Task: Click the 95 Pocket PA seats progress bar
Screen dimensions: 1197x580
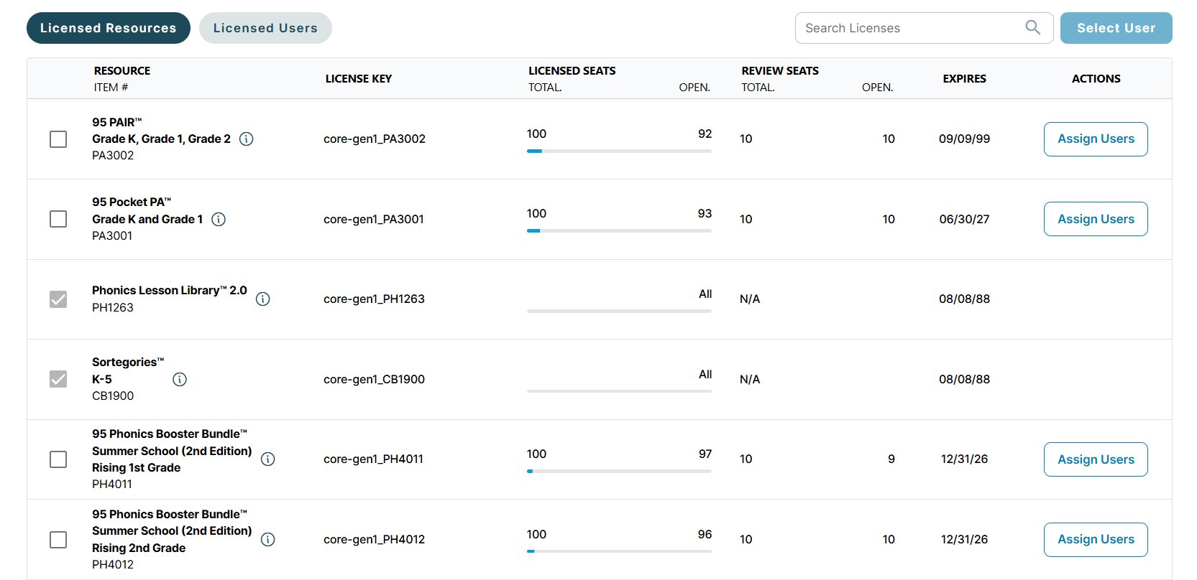Action: (x=619, y=231)
